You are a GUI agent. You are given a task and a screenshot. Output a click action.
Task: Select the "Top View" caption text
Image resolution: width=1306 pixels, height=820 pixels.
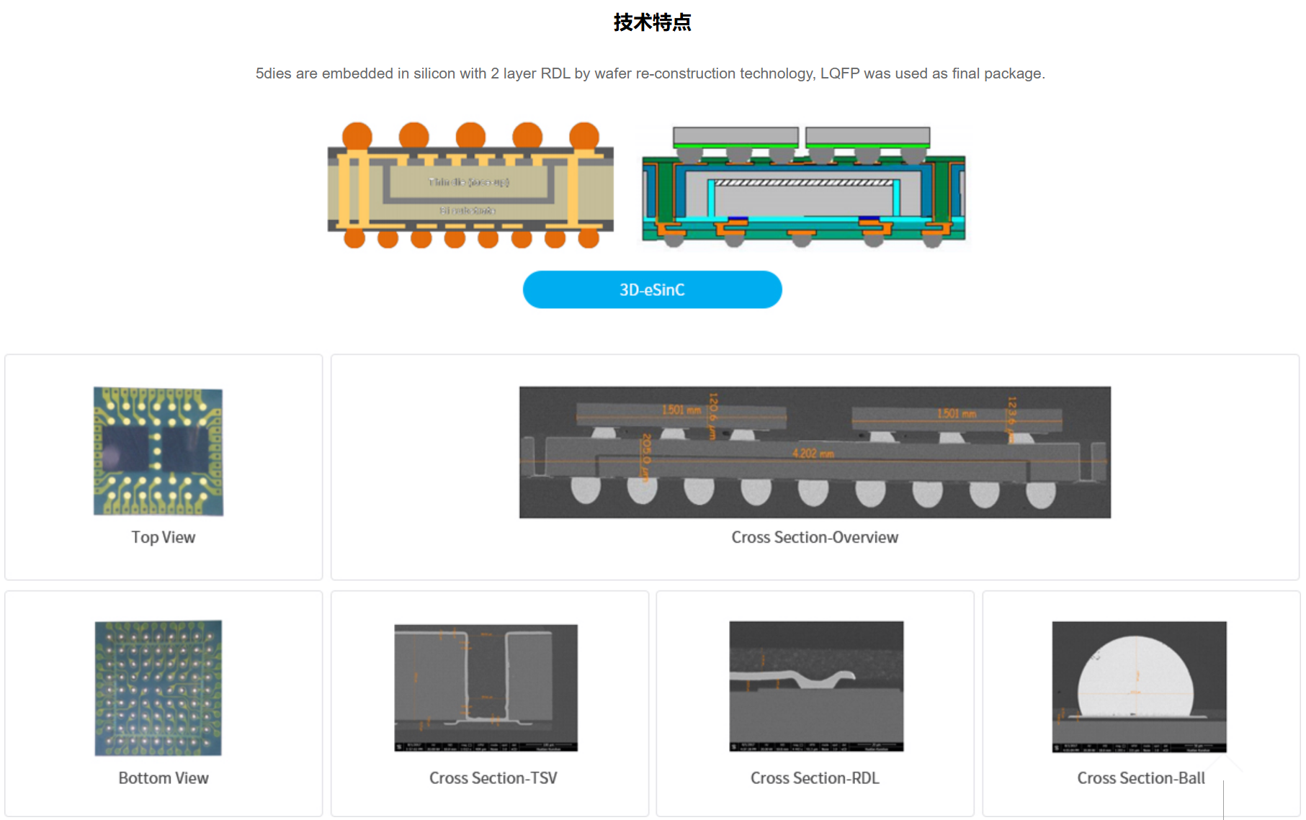(163, 537)
